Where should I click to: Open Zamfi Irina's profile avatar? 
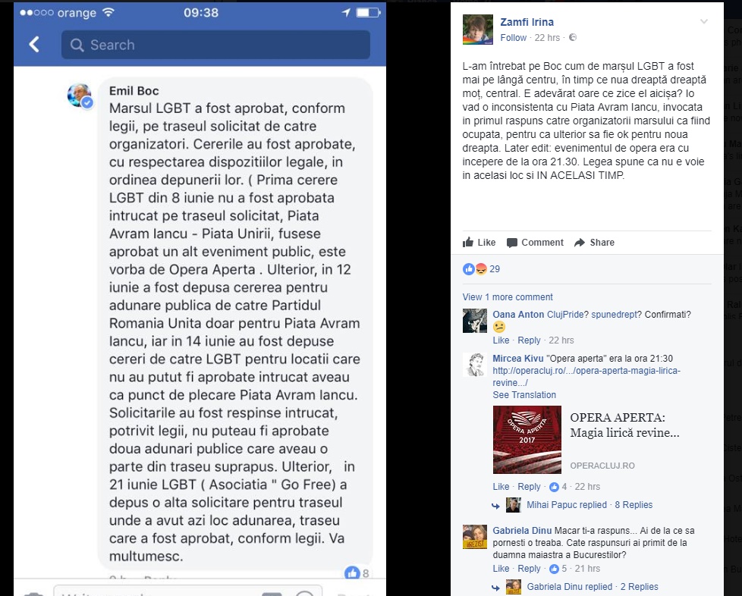tap(477, 30)
